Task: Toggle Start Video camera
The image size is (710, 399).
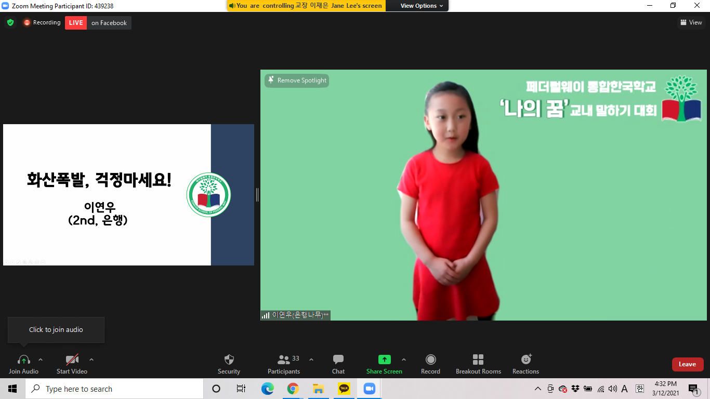Action: coord(72,360)
